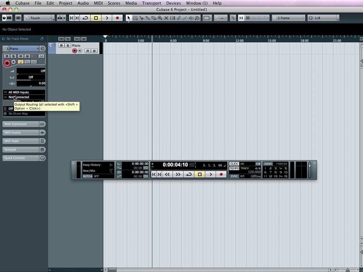
Task: Click the Notepad section icon
Action: point(42,150)
